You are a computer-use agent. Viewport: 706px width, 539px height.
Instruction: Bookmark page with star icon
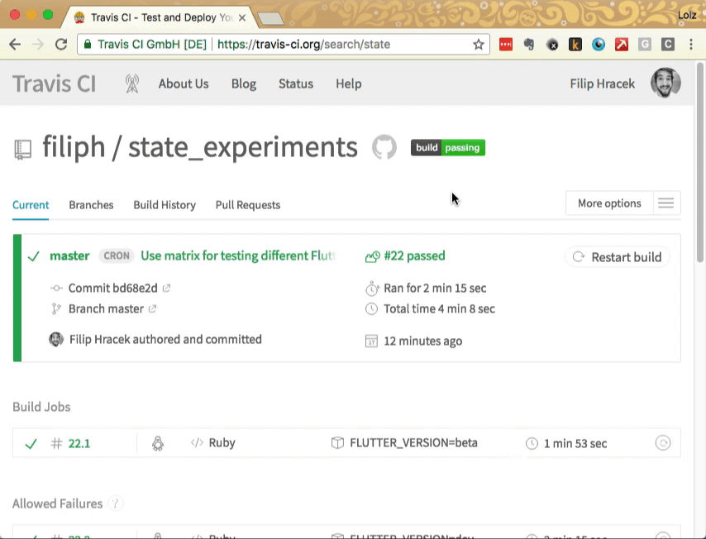click(478, 44)
